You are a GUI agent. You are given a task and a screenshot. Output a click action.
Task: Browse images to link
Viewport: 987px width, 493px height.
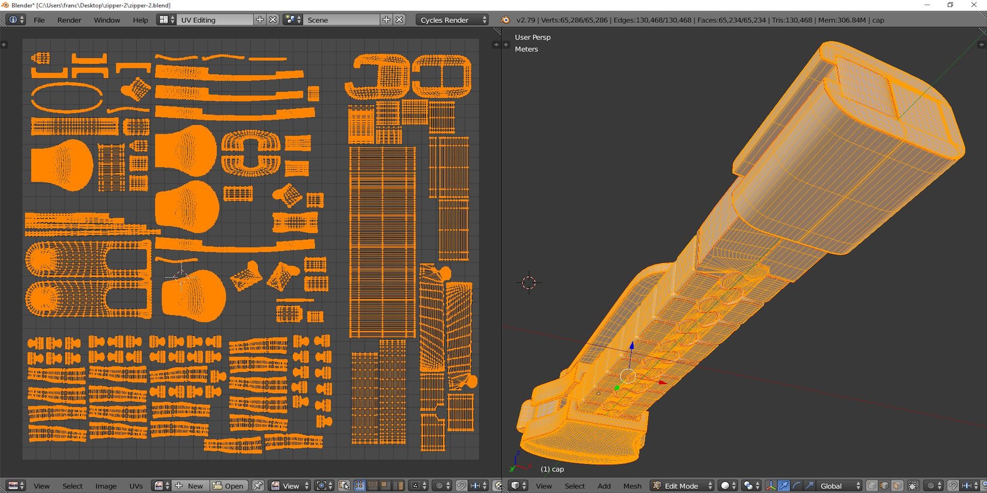click(161, 485)
